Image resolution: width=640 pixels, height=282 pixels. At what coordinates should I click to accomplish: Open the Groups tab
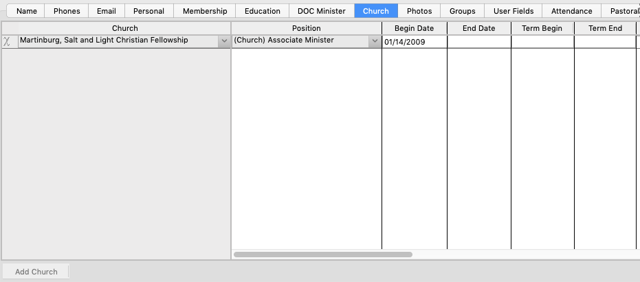[x=462, y=11]
